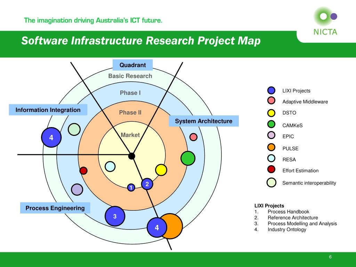Click the Information Integration label box
356x267 pixels.
point(48,110)
